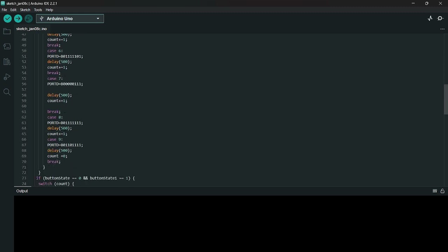448x252 pixels.
Task: Place cursor on line 73 if statement
Action: click(x=85, y=178)
